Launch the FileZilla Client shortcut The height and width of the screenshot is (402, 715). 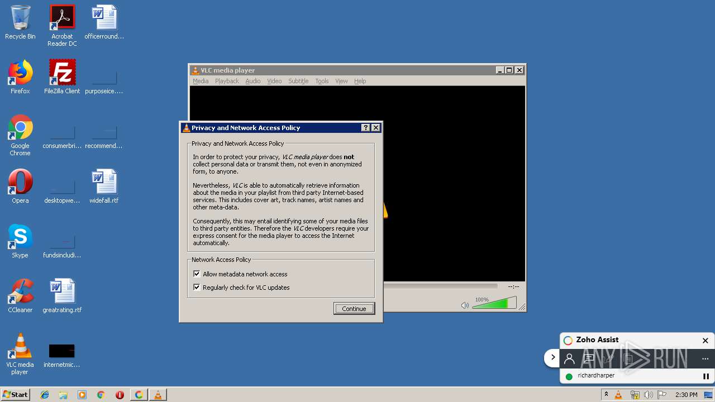(x=62, y=77)
